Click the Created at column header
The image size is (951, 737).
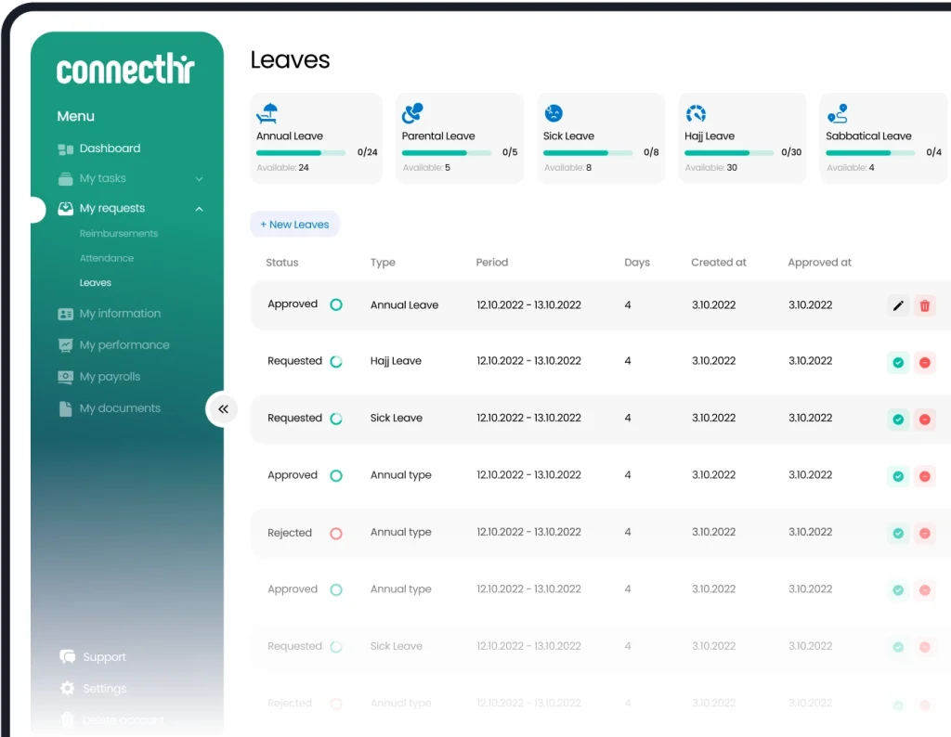click(x=719, y=263)
